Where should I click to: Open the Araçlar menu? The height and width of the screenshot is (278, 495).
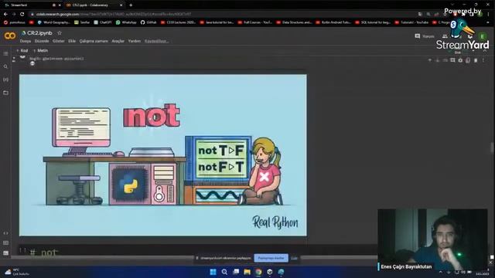point(118,41)
